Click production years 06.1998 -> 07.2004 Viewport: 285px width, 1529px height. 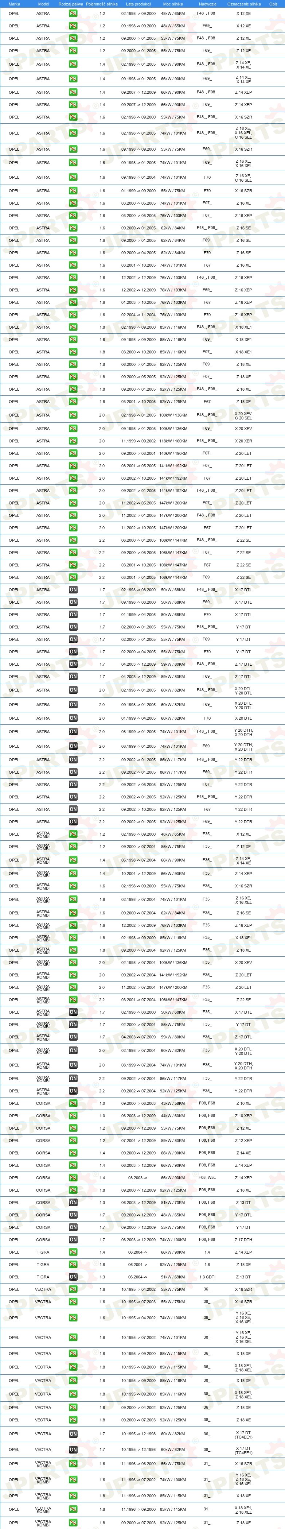click(x=138, y=860)
